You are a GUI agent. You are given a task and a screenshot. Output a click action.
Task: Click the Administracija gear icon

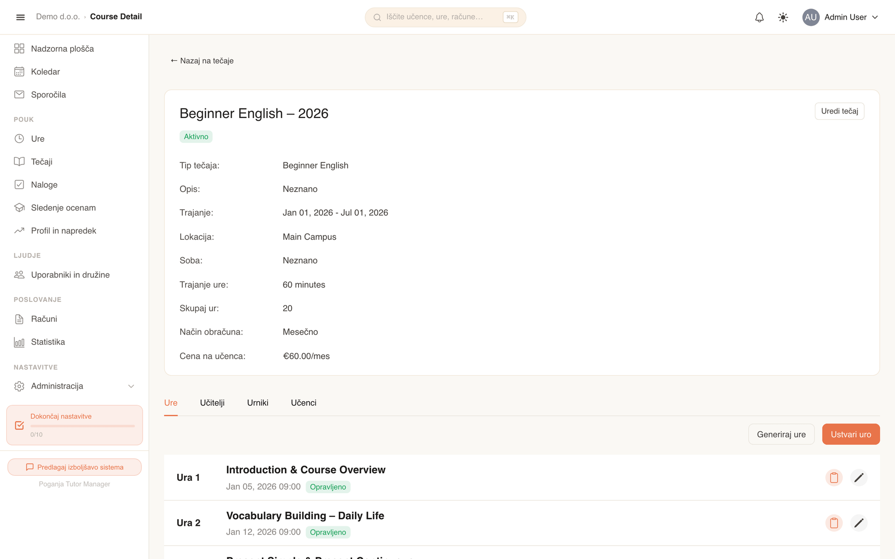(x=19, y=386)
